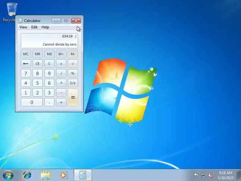The width and height of the screenshot is (241, 181).
Task: Click the Calculator display showing 'Cannot divide by zero'
Action: tap(49, 41)
